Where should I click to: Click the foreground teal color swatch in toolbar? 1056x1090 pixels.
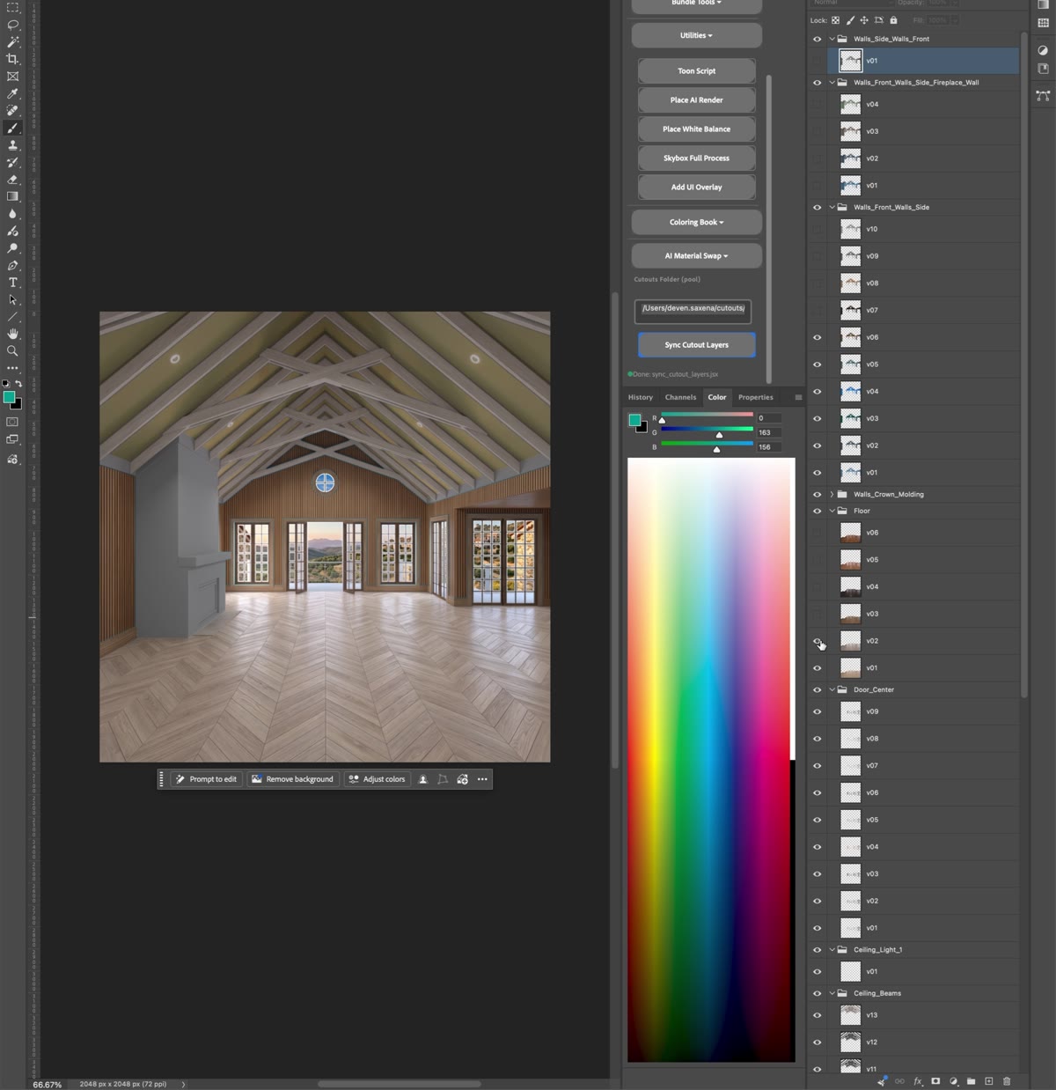(9, 397)
